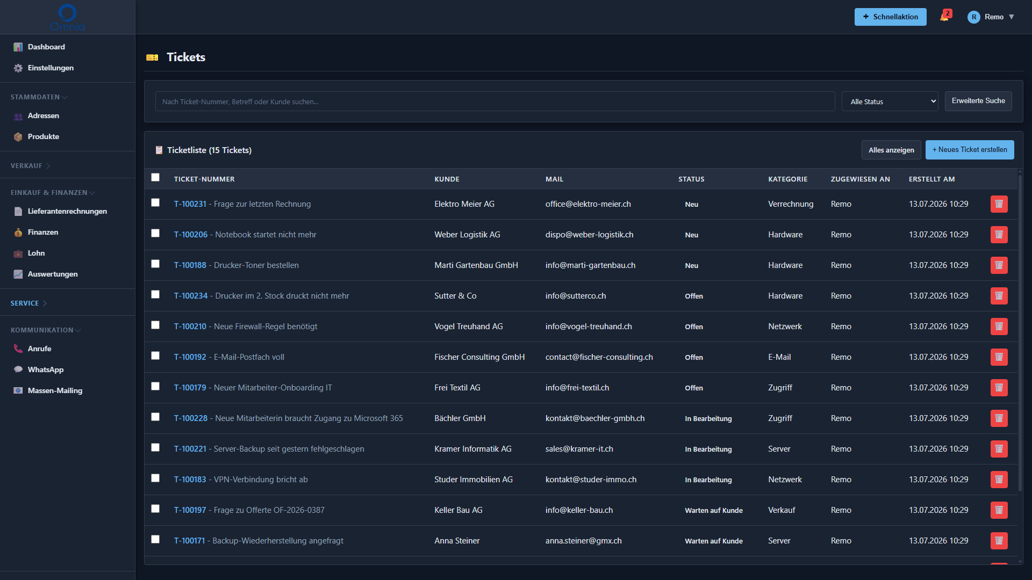
Task: Delete ticket T-100231 with trash icon
Action: click(x=999, y=204)
